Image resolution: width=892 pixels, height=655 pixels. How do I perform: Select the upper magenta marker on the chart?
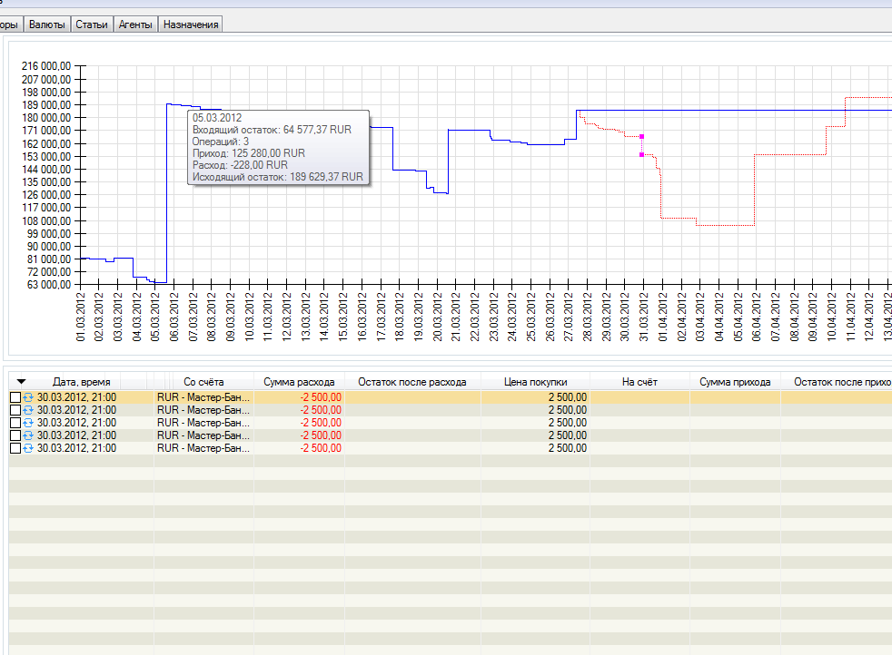(641, 136)
